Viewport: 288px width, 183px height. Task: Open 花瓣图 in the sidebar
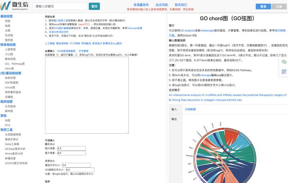9,97
